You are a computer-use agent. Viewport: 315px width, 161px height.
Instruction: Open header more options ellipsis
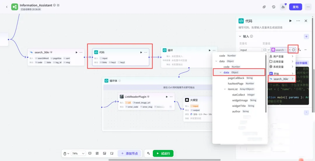click(x=308, y=7)
